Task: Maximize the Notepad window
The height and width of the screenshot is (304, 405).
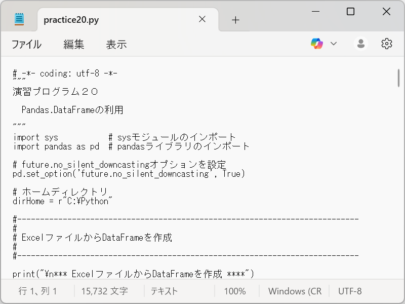Action: (350, 11)
